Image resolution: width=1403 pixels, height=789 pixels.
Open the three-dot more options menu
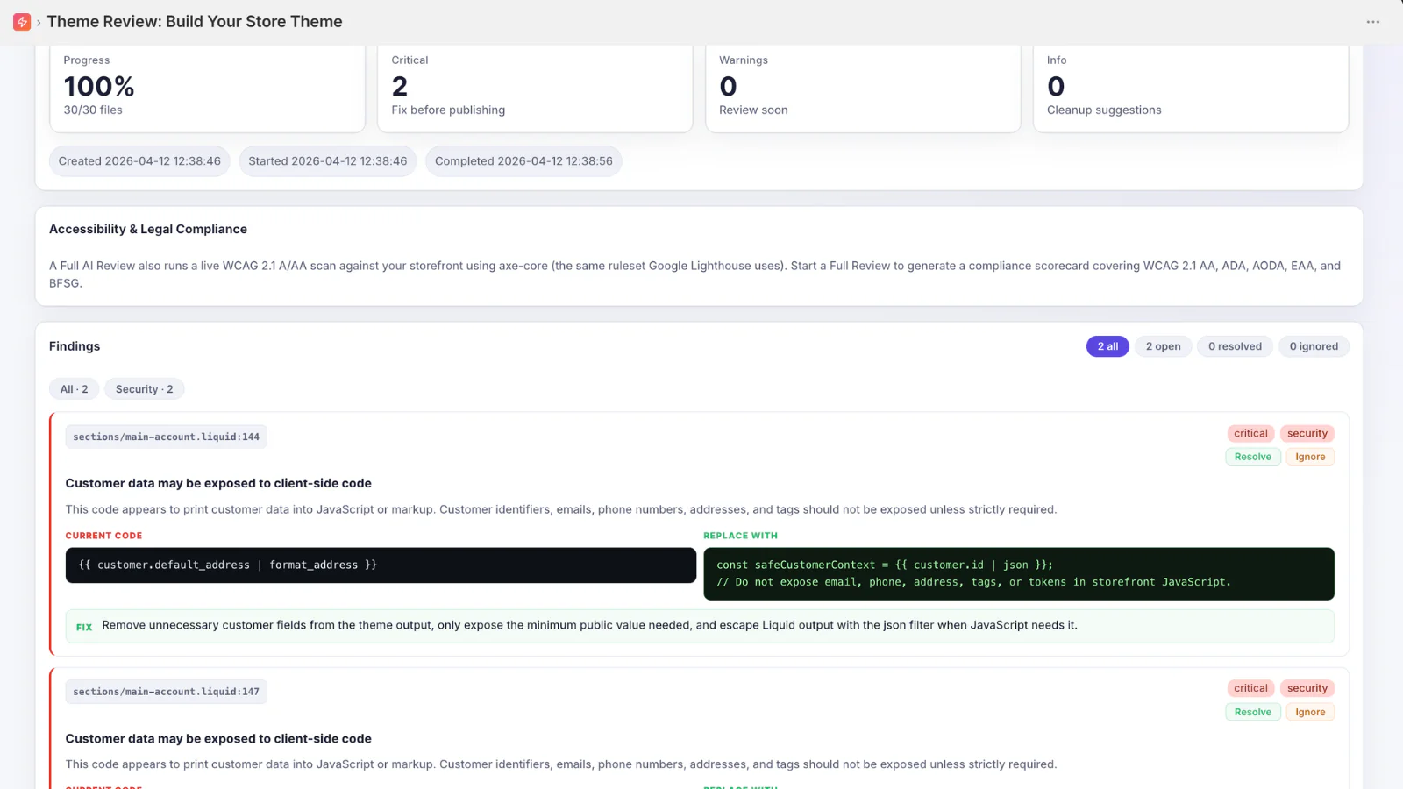(x=1373, y=22)
